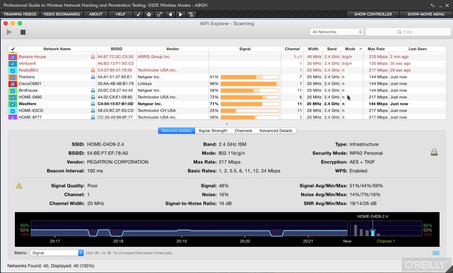Image resolution: width=453 pixels, height=273 pixels.
Task: Click the Vendor column header
Action: coord(173,49)
